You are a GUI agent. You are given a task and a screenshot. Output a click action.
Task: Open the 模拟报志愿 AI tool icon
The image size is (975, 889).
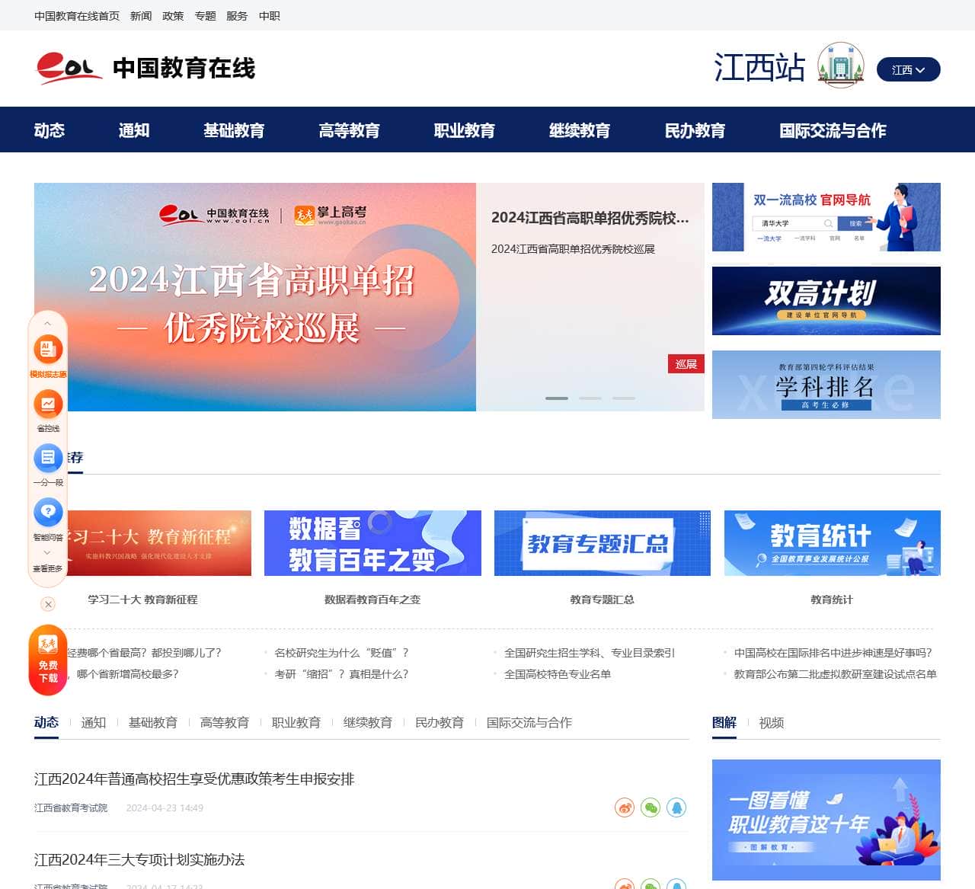tap(47, 350)
